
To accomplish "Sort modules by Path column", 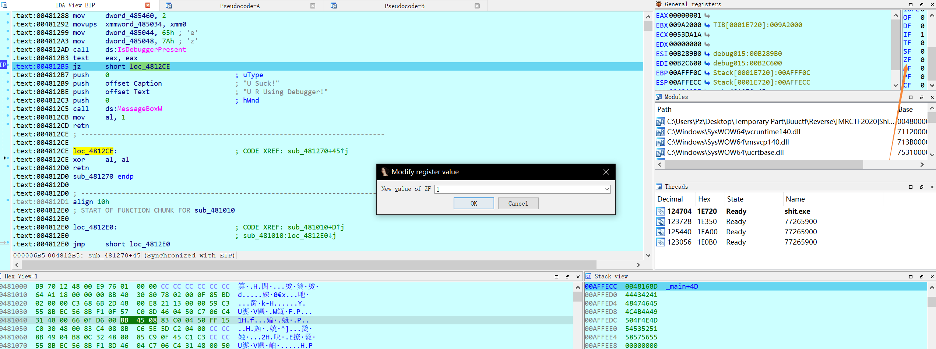I will (x=775, y=109).
